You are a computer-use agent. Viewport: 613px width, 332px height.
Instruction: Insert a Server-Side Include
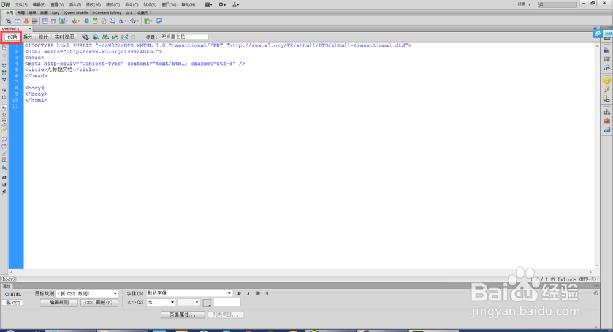(x=104, y=21)
